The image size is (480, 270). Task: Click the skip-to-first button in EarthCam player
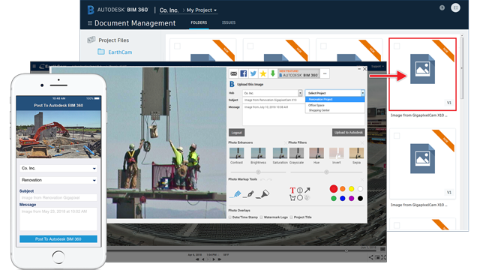tap(197, 259)
